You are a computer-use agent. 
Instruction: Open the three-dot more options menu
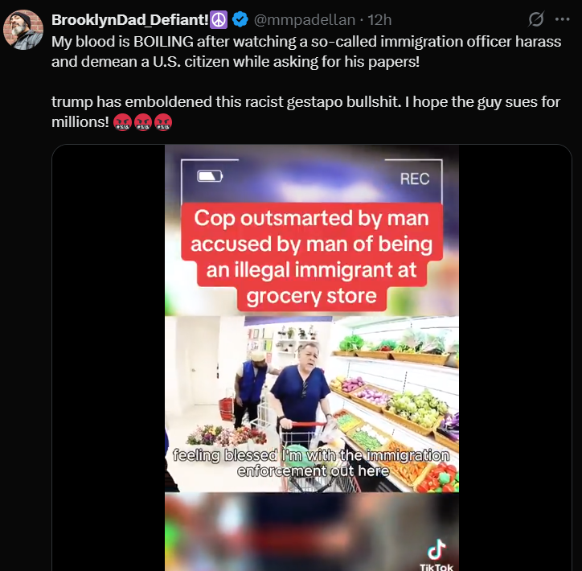pos(563,19)
